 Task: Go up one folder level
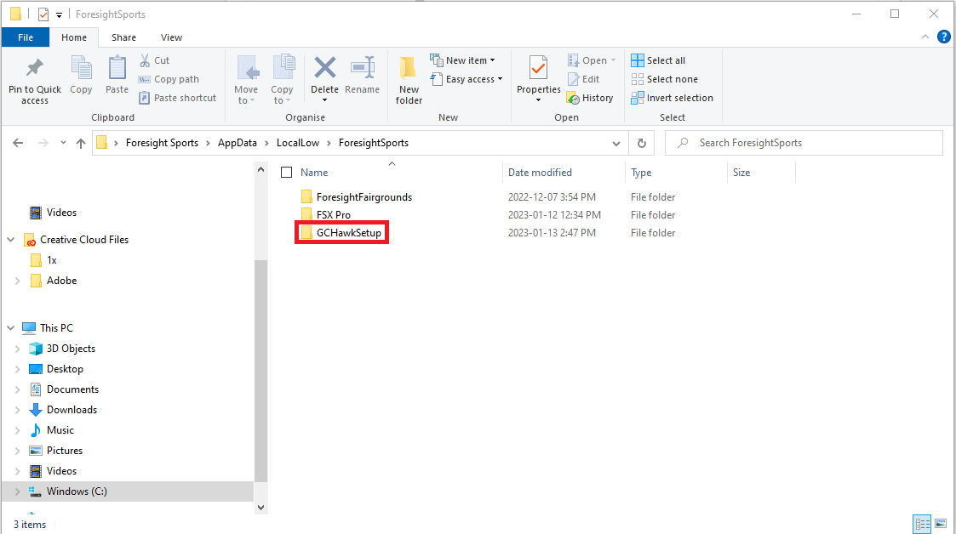[81, 143]
